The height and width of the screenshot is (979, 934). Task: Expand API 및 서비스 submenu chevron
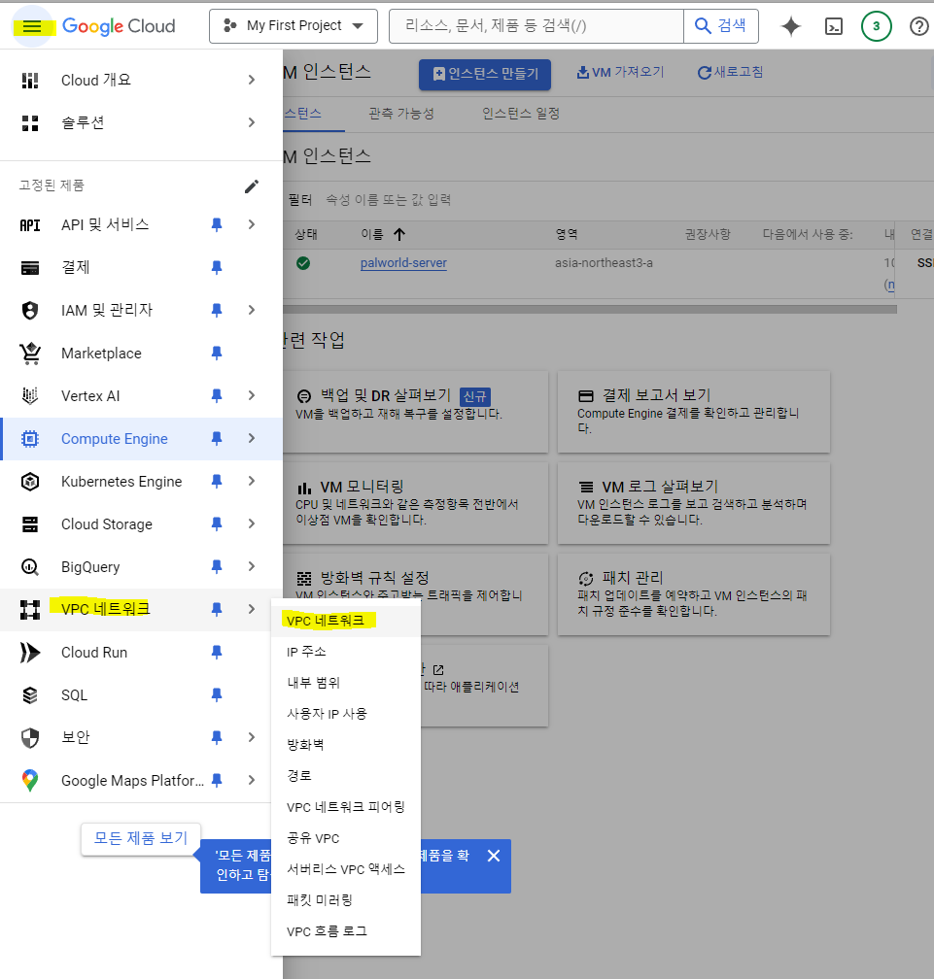[251, 224]
